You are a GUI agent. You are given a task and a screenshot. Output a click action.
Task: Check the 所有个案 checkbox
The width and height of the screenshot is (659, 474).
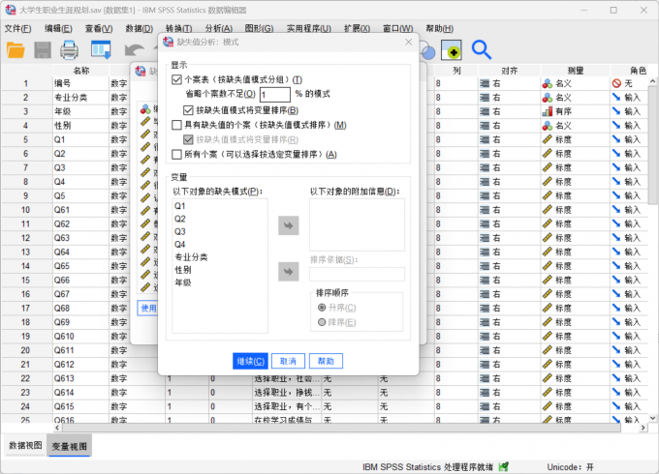tap(176, 154)
